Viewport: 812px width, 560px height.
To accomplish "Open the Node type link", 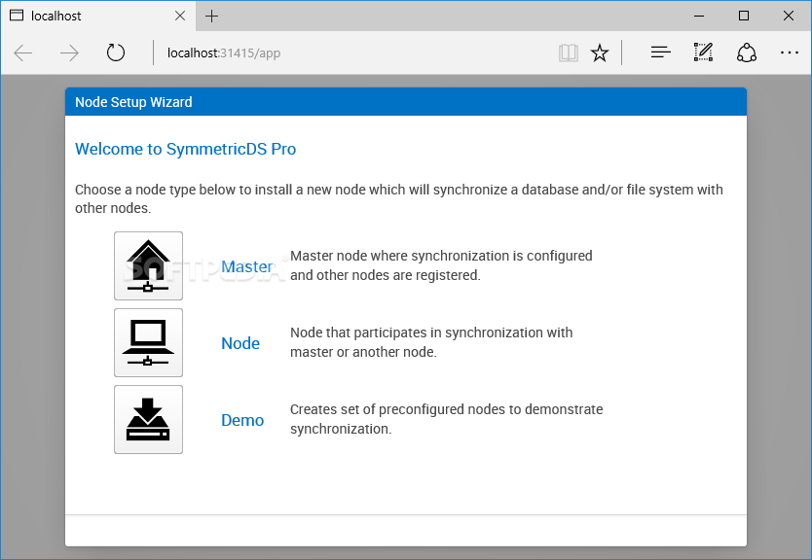I will (x=240, y=343).
